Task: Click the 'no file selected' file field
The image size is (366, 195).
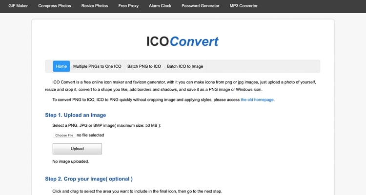Action: coord(90,135)
